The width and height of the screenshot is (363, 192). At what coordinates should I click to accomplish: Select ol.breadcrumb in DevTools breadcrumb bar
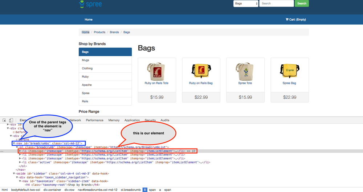131,190
